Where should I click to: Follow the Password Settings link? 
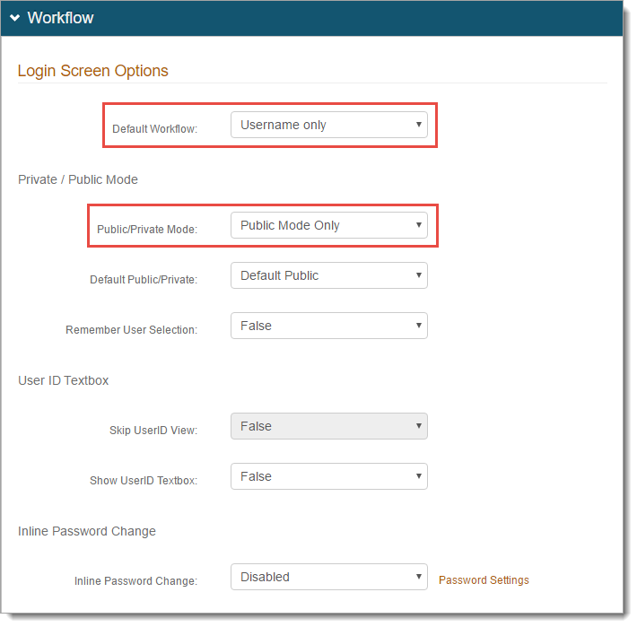pyautogui.click(x=484, y=580)
